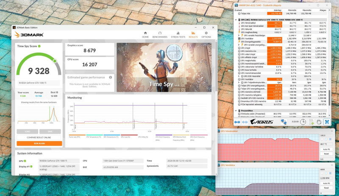Click the Graphics score value 8 679
This screenshot has width=339, height=196.
coord(90,50)
